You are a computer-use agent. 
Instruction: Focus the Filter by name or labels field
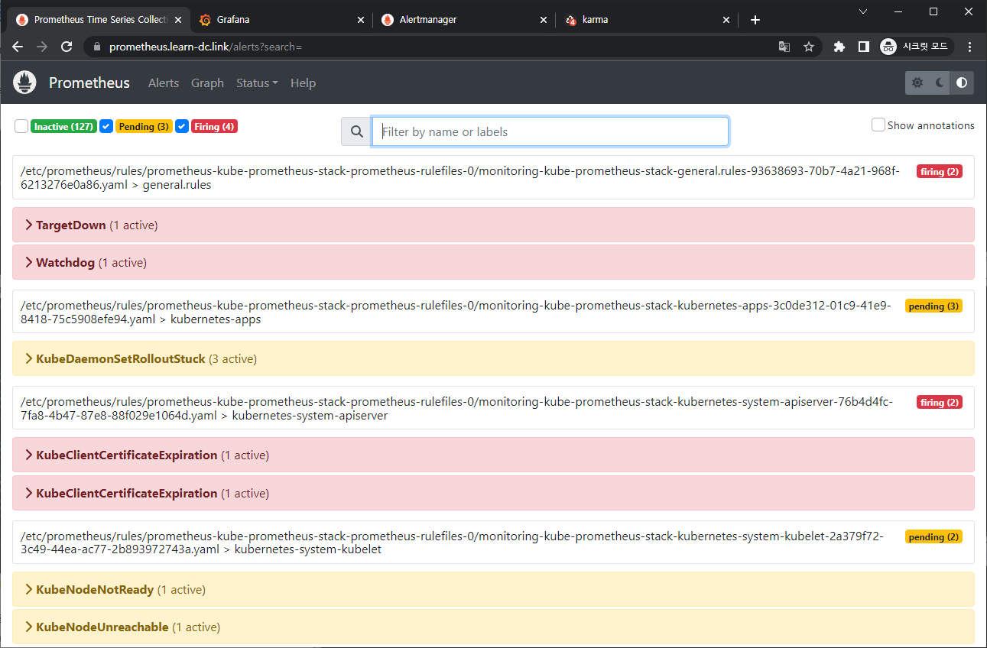pyautogui.click(x=550, y=131)
